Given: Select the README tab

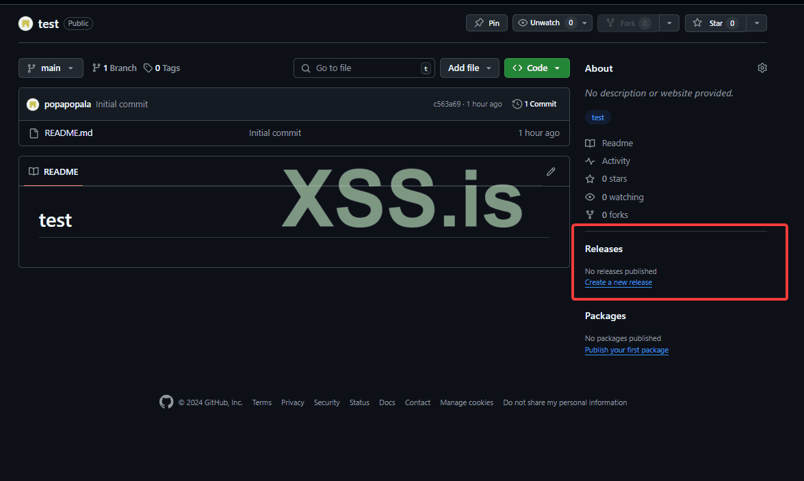Looking at the screenshot, I should click(53, 171).
